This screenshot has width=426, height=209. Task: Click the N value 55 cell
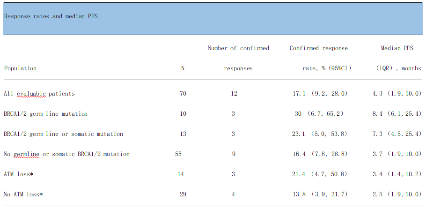tap(178, 154)
